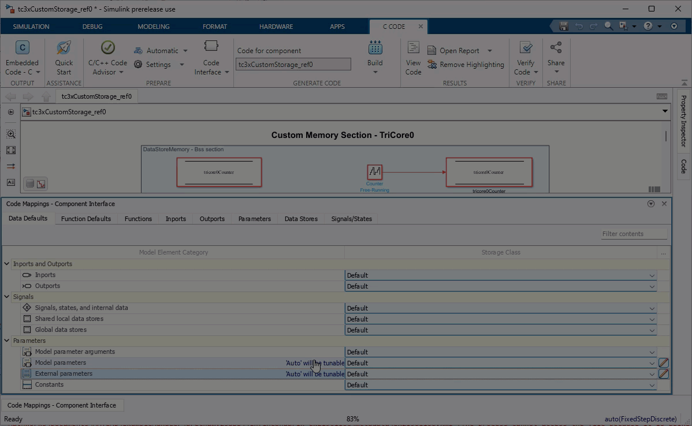The height and width of the screenshot is (426, 692).
Task: Click the Filter contents input field
Action: click(x=634, y=234)
